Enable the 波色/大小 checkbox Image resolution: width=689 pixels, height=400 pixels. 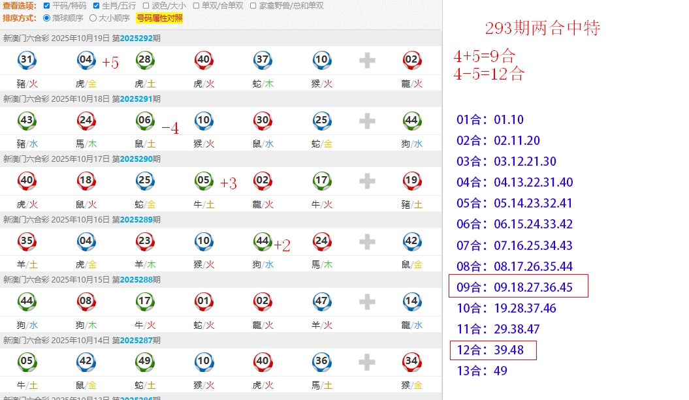pos(146,6)
